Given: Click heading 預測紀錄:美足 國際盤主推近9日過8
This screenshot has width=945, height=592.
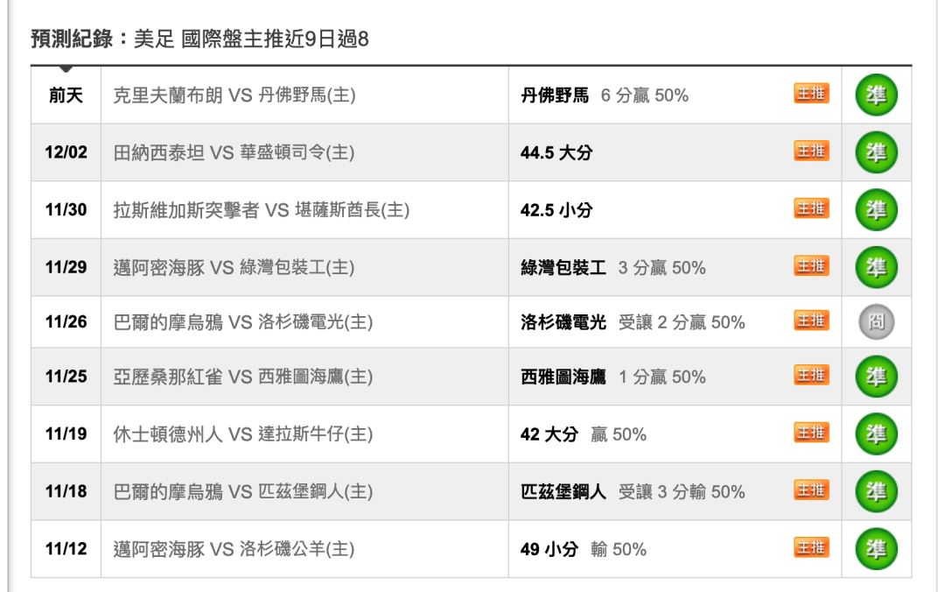Looking at the screenshot, I should 199,39.
